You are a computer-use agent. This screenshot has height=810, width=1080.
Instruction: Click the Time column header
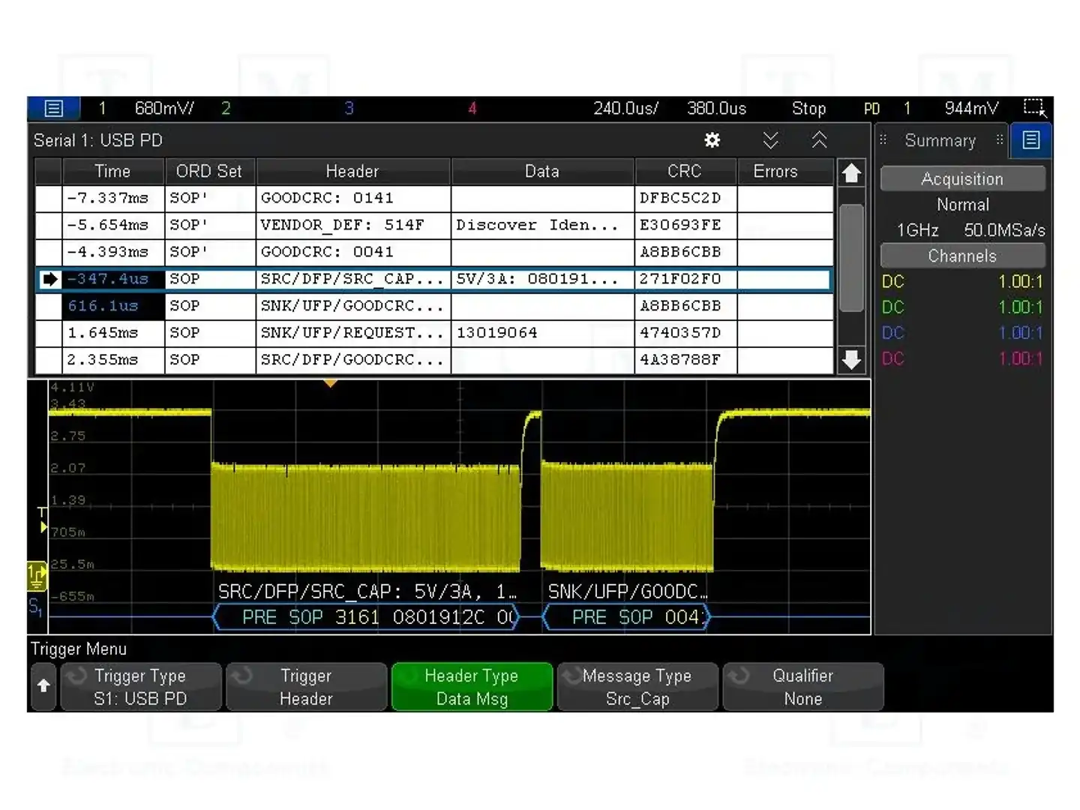click(x=112, y=172)
